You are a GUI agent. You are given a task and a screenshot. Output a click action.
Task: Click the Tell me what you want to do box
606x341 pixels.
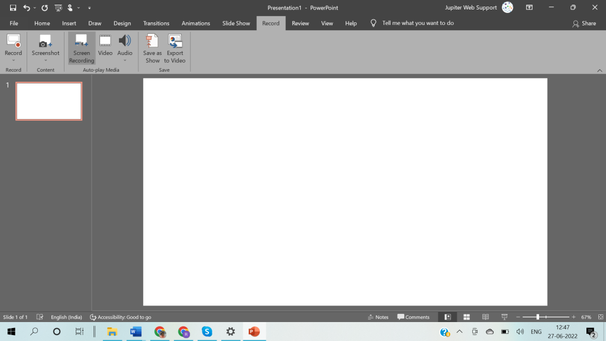[412, 23]
